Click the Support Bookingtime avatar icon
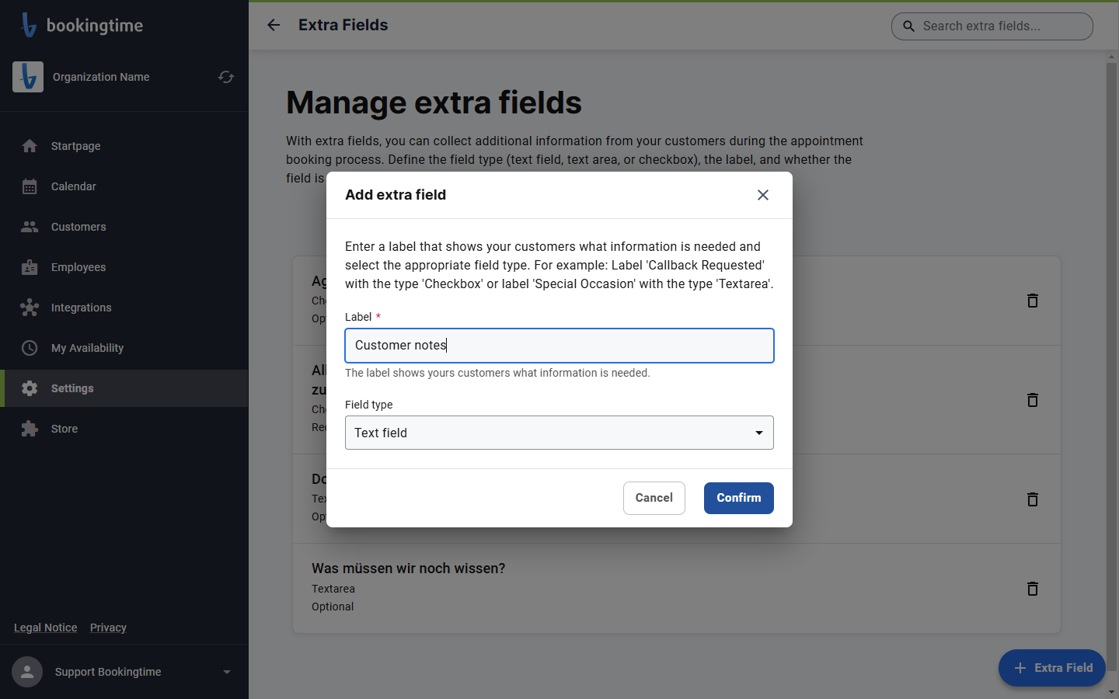 click(x=27, y=672)
